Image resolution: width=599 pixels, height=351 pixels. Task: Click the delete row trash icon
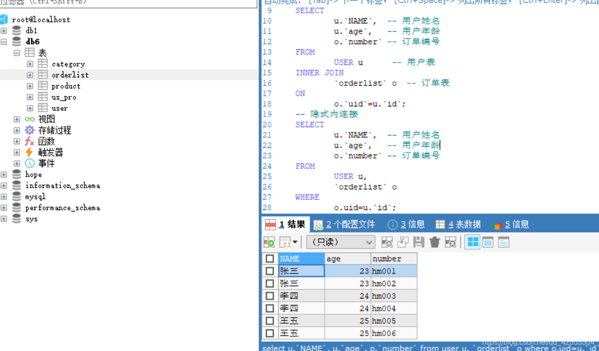click(x=434, y=242)
